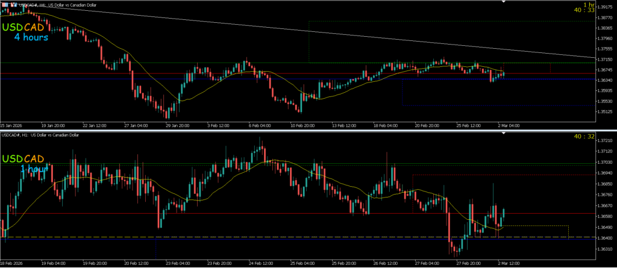This screenshot has height=268, width=617.
Task: Click the divider between the two charts
Action: [x=301, y=130]
